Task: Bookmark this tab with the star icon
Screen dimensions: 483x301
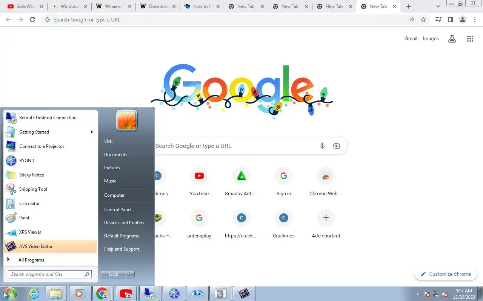Action: (x=423, y=20)
